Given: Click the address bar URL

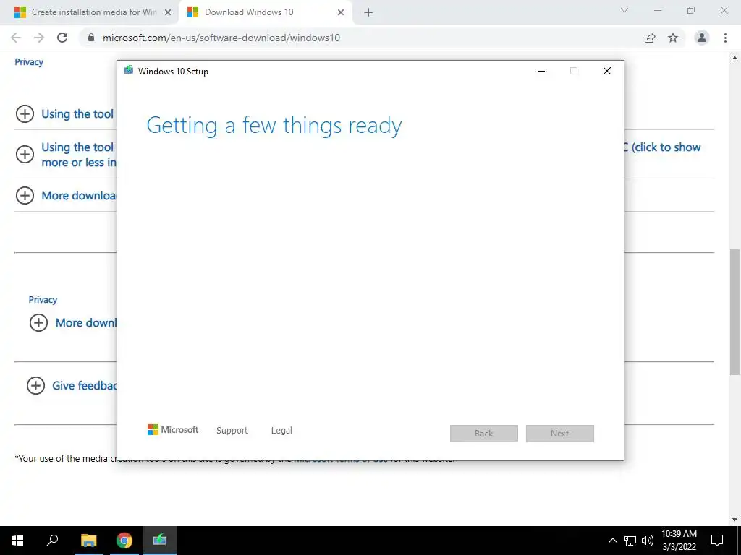Looking at the screenshot, I should coord(221,38).
